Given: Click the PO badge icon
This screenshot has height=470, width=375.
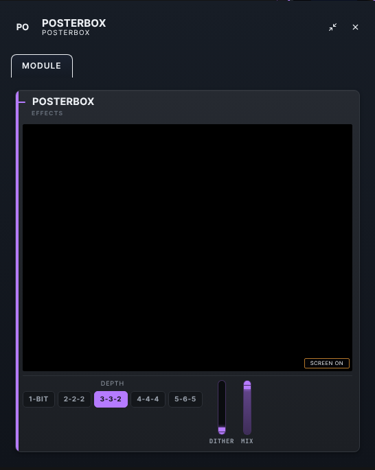Looking at the screenshot, I should 23,27.
